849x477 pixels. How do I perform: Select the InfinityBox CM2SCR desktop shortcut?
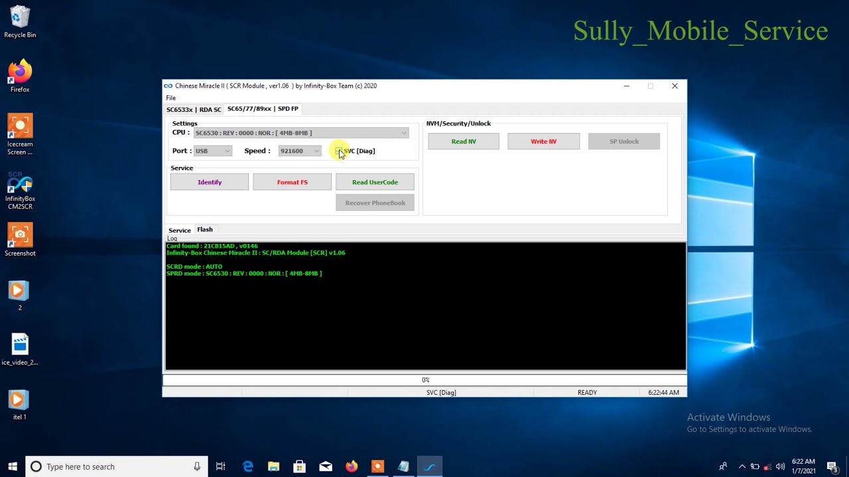[20, 190]
